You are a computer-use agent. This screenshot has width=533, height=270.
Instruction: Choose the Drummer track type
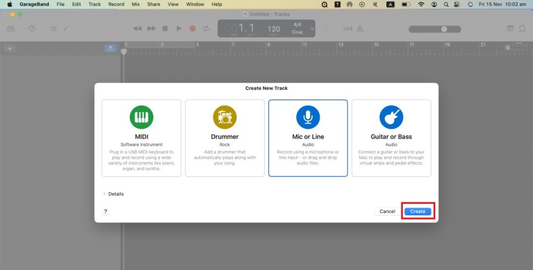225,138
